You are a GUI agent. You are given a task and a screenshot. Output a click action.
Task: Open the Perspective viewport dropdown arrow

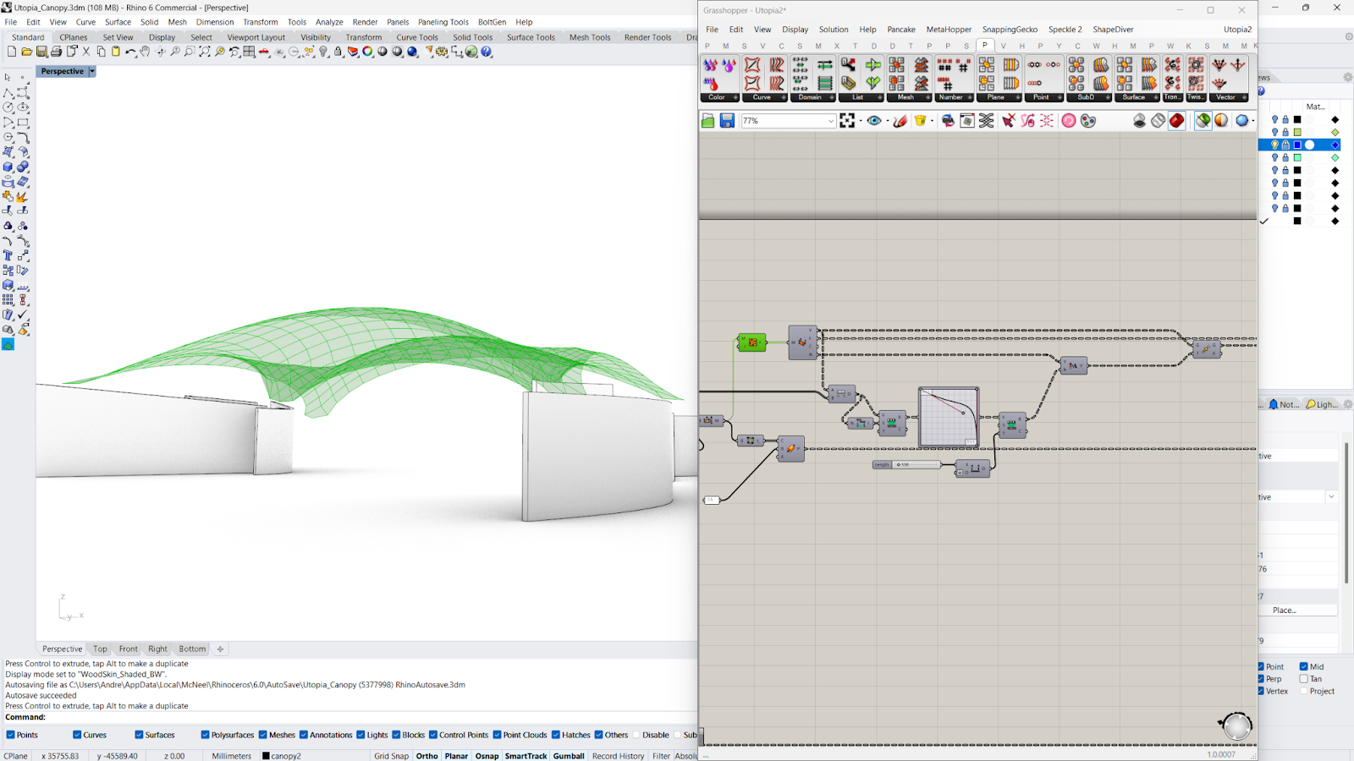pos(91,71)
